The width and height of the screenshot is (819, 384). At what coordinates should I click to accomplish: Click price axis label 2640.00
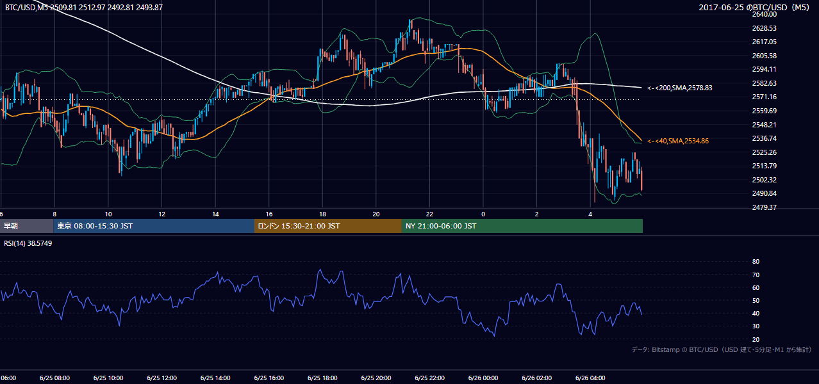pyautogui.click(x=764, y=14)
